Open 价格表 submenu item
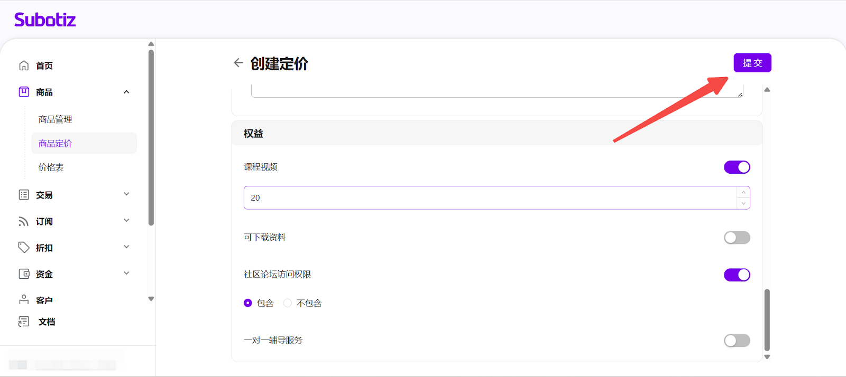 pyautogui.click(x=51, y=167)
